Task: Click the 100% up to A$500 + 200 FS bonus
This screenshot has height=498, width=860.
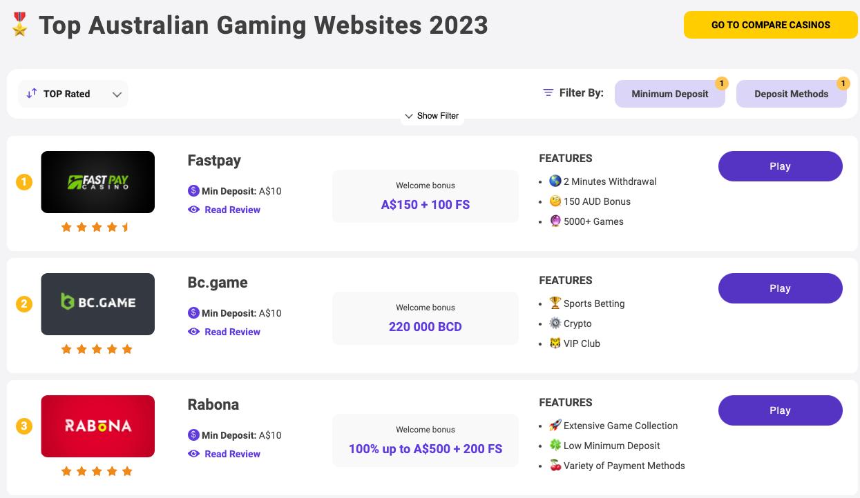Action: (x=426, y=449)
